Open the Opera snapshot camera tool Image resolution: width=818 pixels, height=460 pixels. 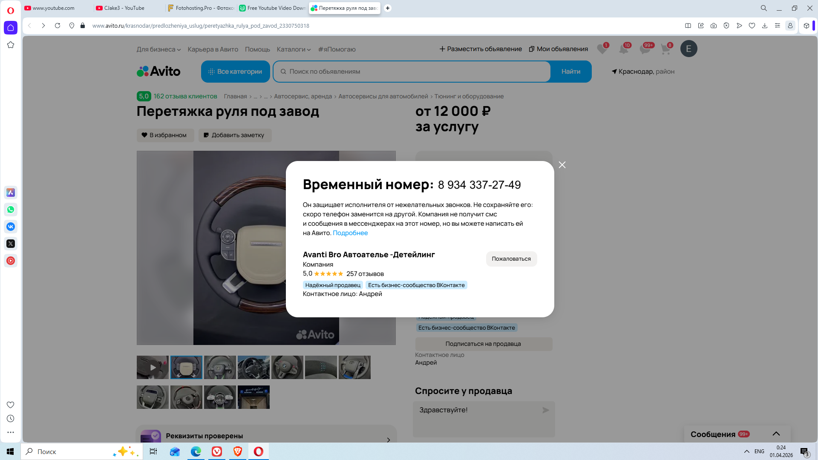[x=714, y=26]
